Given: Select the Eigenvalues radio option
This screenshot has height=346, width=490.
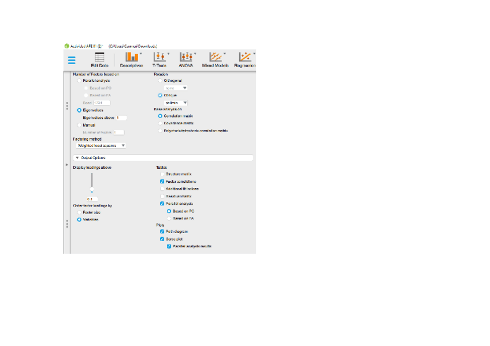Looking at the screenshot, I should 79,110.
